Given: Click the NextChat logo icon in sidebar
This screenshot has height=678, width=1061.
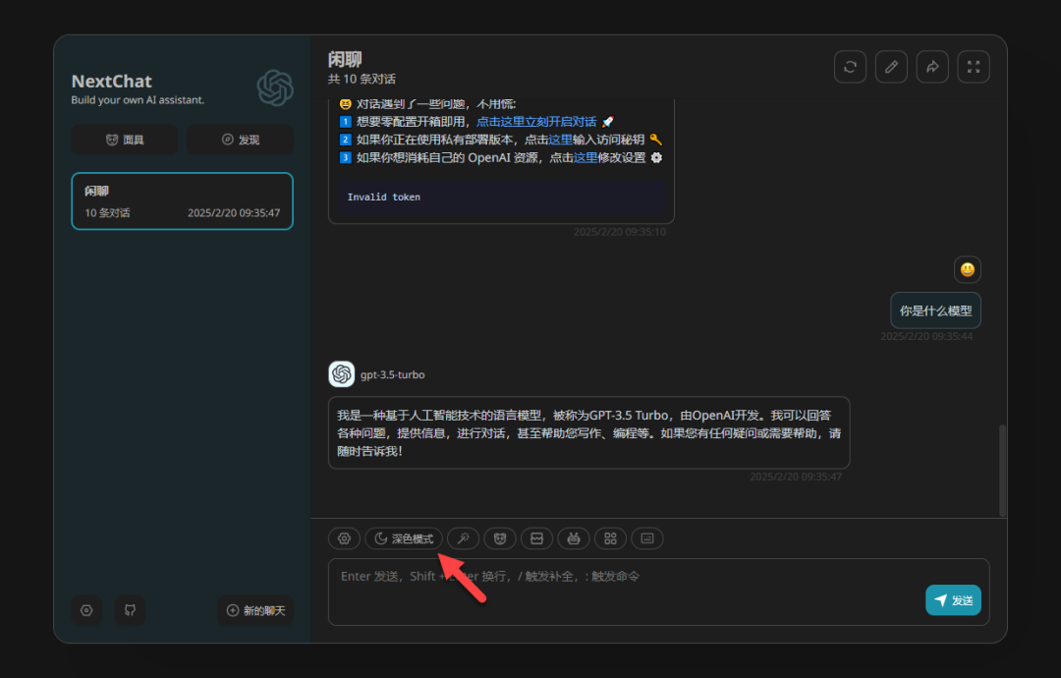Looking at the screenshot, I should point(275,88).
